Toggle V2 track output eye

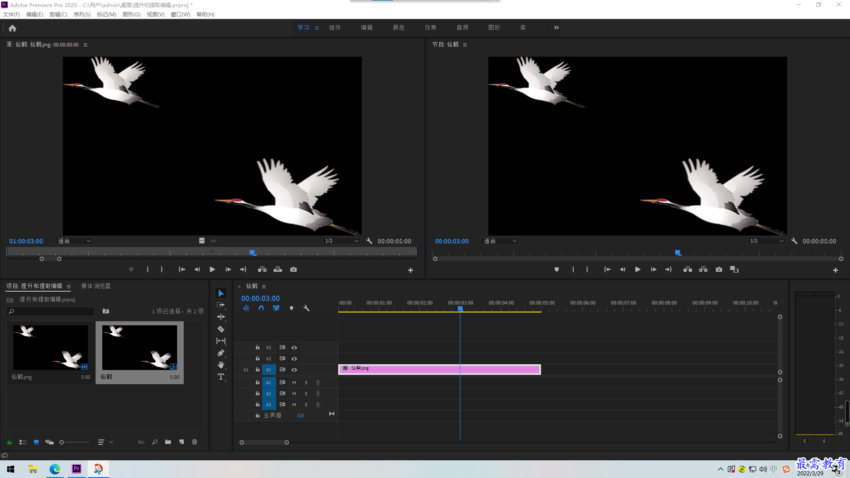(294, 359)
